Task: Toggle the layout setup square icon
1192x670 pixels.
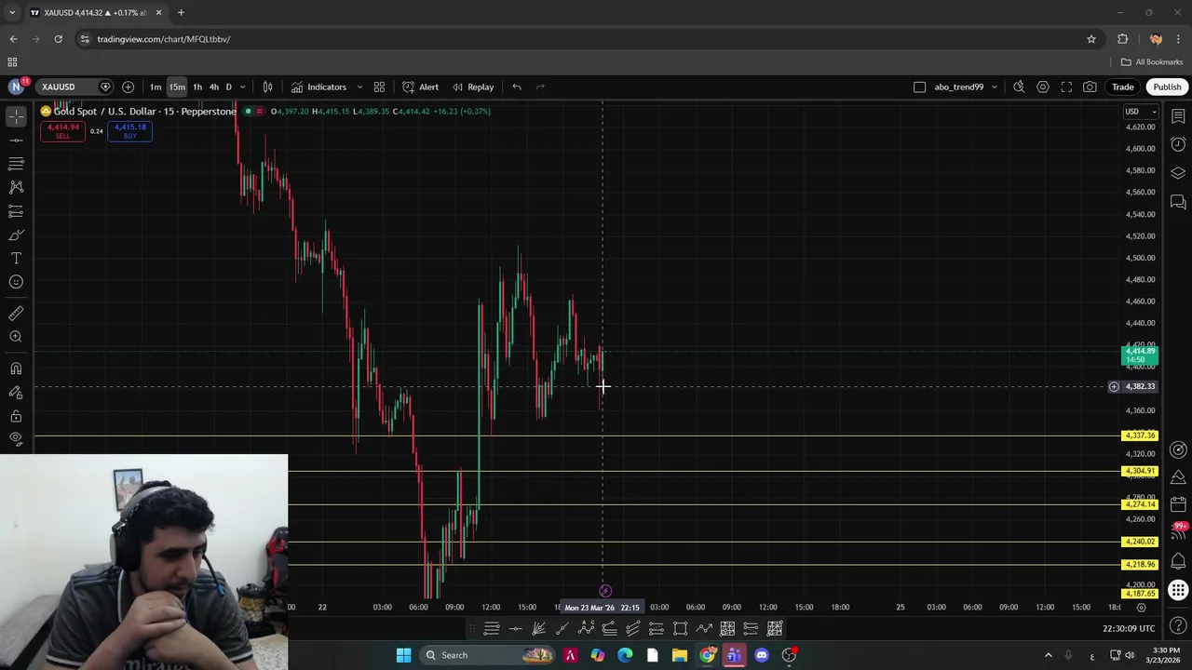Action: click(x=919, y=87)
